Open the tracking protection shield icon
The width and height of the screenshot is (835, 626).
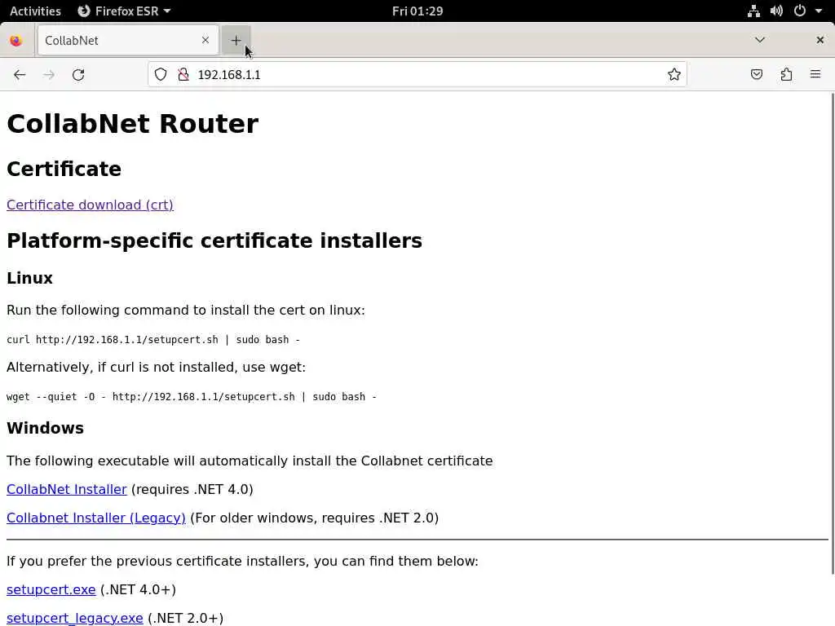(x=161, y=74)
